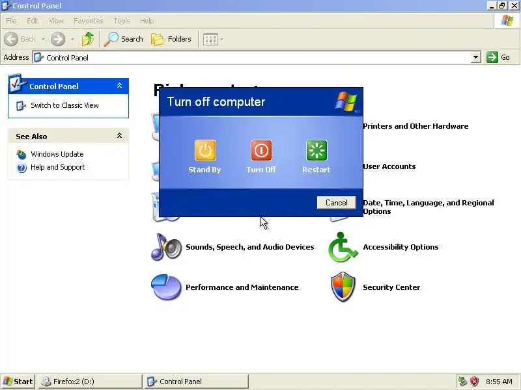This screenshot has height=390, width=521.
Task: Click the Go button
Action: (x=498, y=57)
